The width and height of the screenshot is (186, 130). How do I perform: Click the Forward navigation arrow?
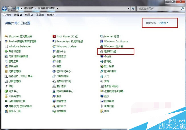coord(10,9)
